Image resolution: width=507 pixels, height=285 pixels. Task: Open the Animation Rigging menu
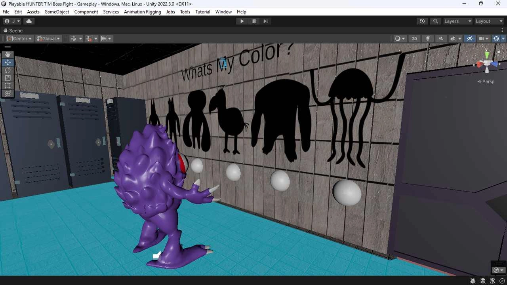pos(142,12)
